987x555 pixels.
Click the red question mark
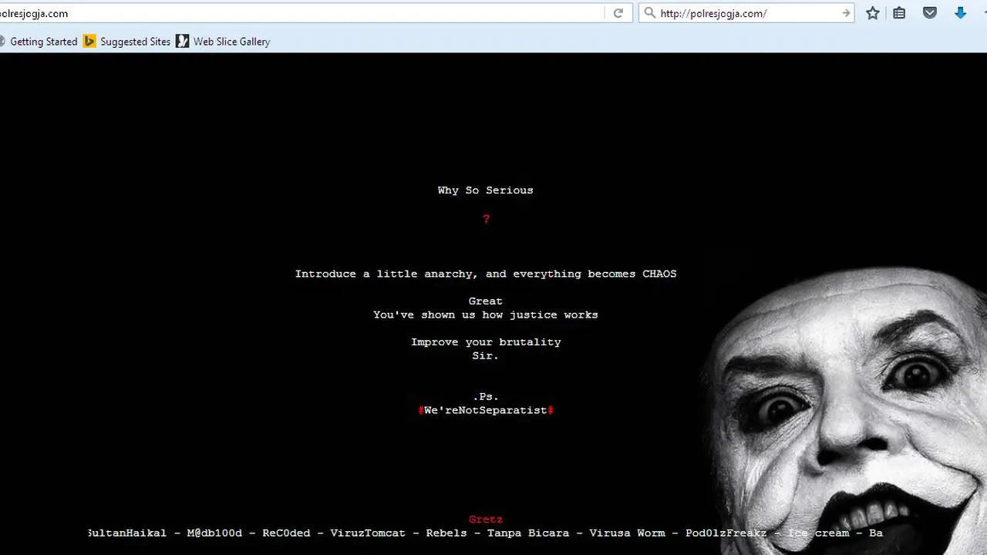click(486, 220)
